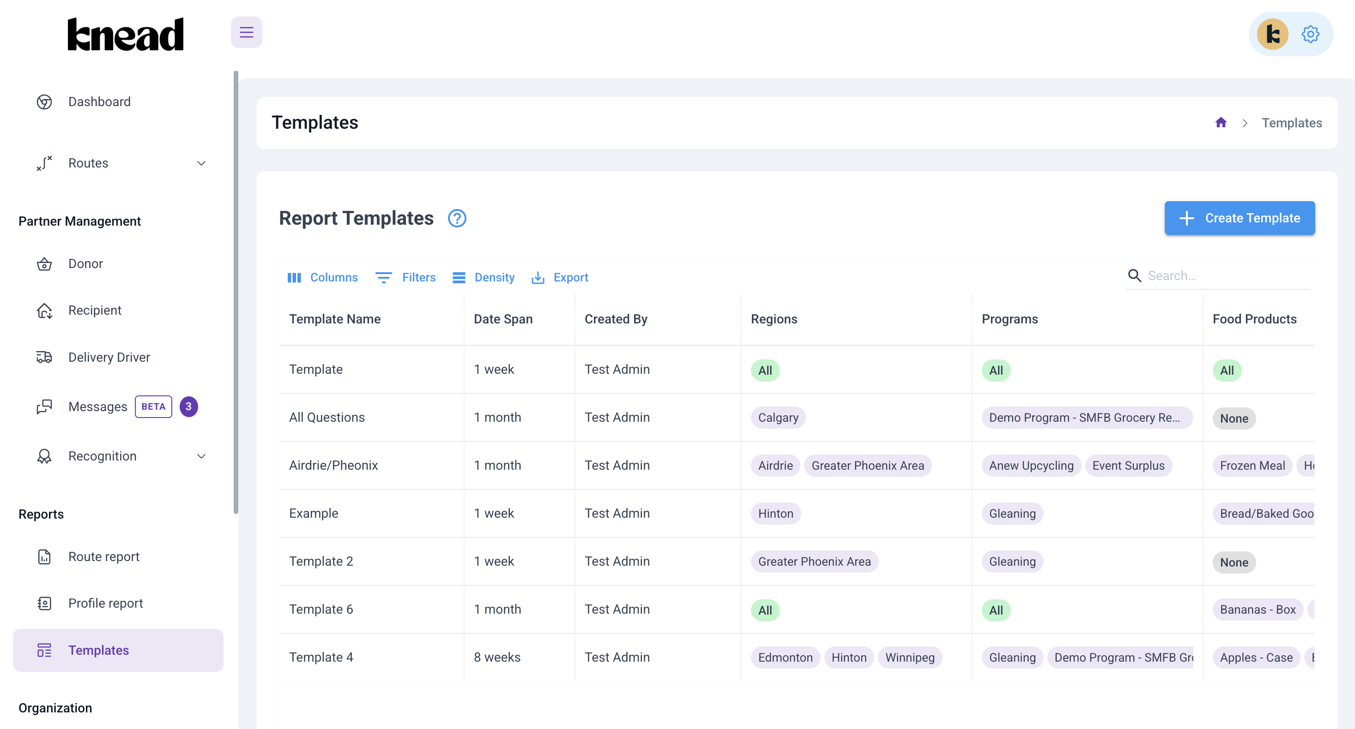Open Donor in sidebar
Viewport: 1355px width, 729px height.
(85, 264)
